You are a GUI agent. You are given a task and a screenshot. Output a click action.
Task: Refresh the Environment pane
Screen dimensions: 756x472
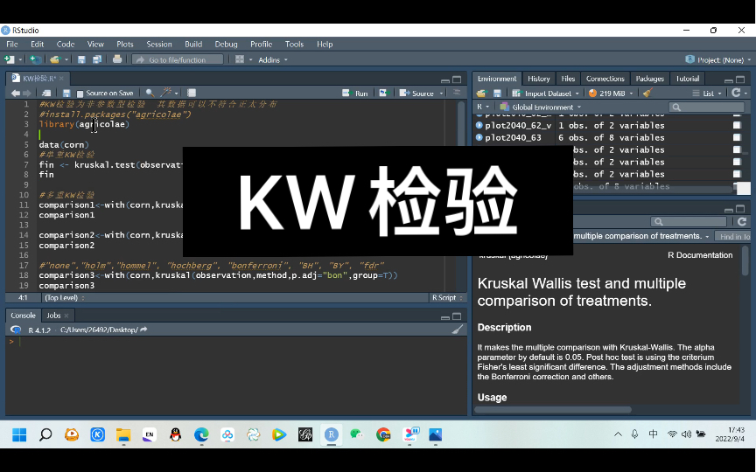tap(736, 93)
